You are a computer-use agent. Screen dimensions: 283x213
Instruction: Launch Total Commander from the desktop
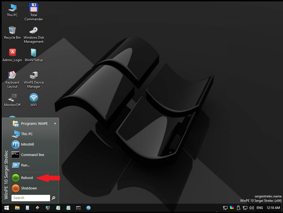tap(34, 12)
